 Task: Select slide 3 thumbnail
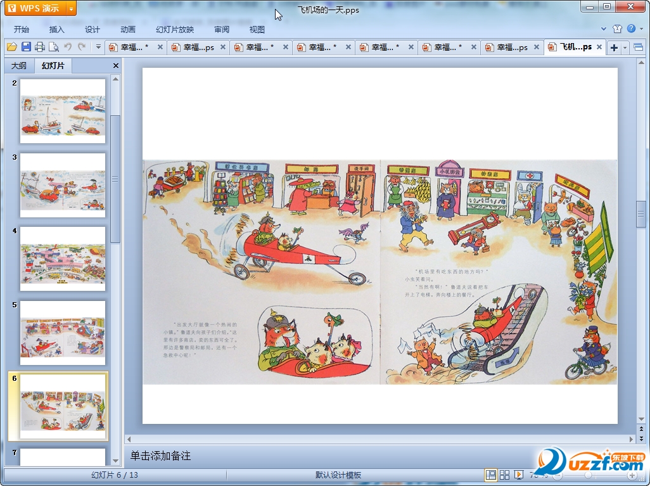tap(63, 185)
